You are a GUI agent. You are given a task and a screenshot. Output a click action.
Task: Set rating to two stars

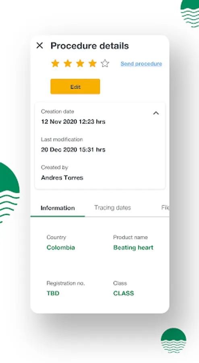[x=68, y=63]
